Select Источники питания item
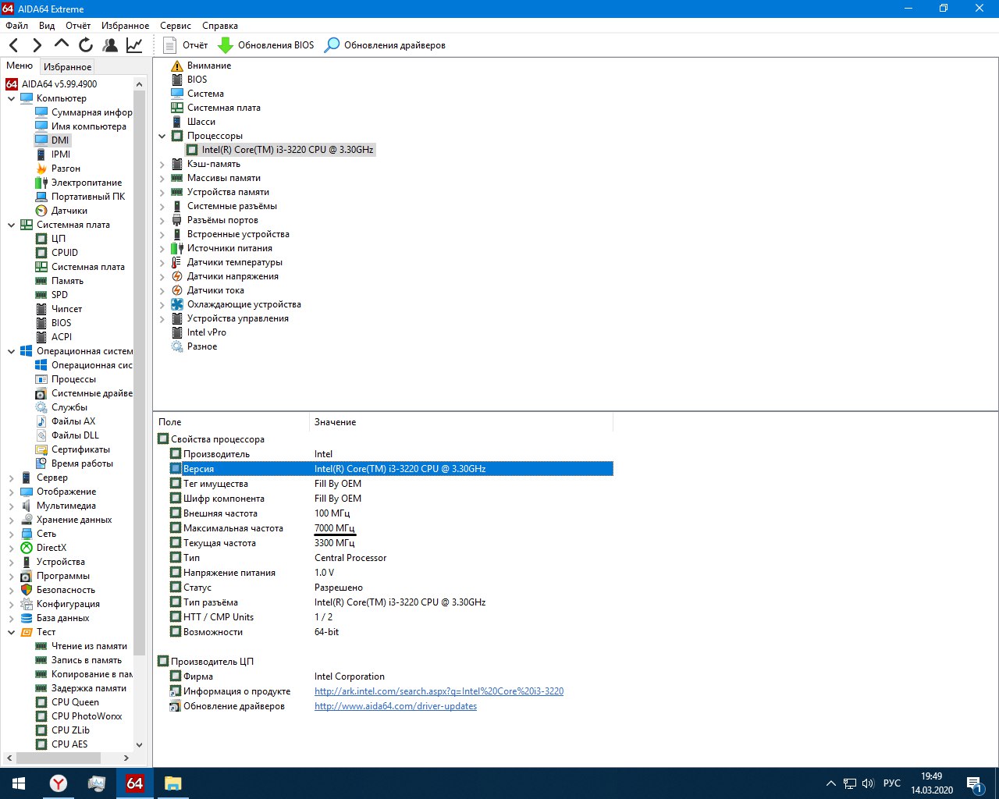The image size is (999, 799). point(222,248)
